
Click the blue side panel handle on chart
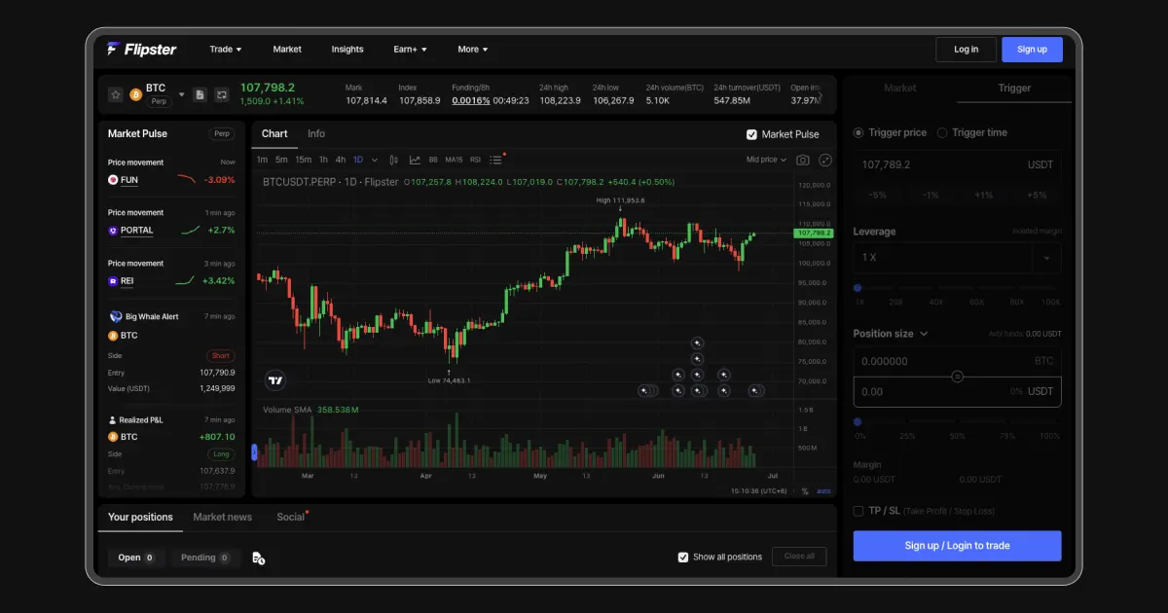[254, 451]
